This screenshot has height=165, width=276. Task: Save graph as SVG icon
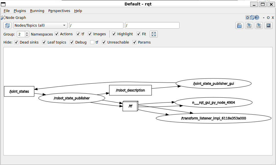tap(259, 25)
